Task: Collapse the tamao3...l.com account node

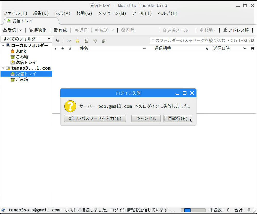Action: [3, 68]
